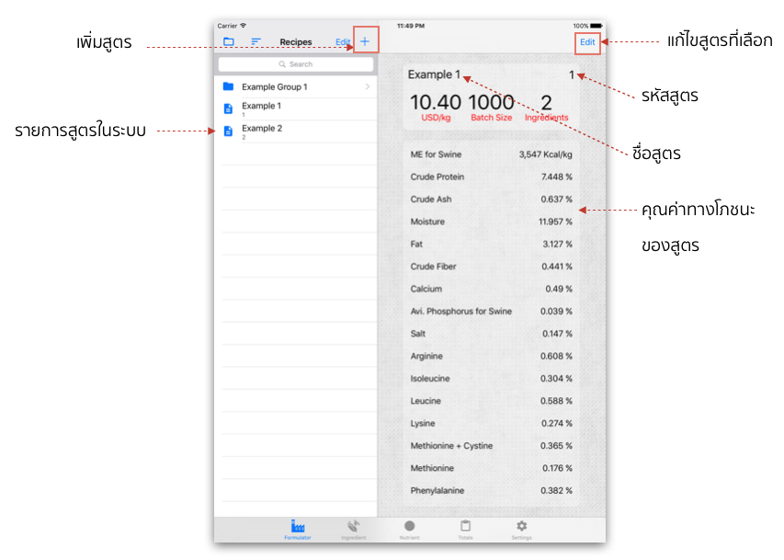Click Edit in the Recipes list header
Screen dimensions: 784x560
click(343, 42)
